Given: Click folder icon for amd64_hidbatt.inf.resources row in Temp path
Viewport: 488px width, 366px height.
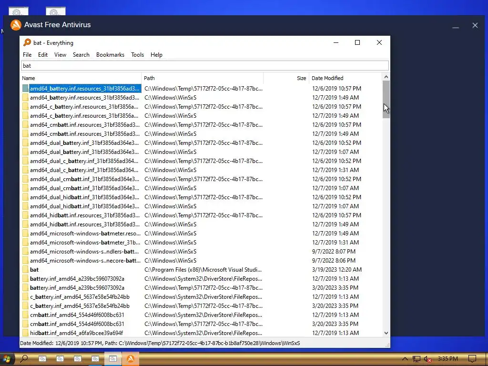Looking at the screenshot, I should [25, 215].
